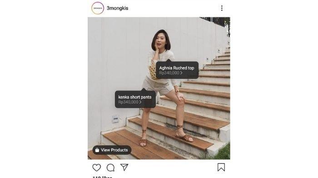Open the three-dot post options menu
The image size is (318, 178).
pyautogui.click(x=222, y=8)
